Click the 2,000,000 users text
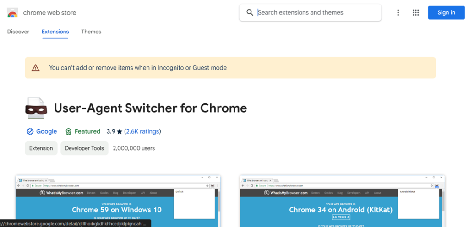This screenshot has height=227, width=469. tap(134, 148)
